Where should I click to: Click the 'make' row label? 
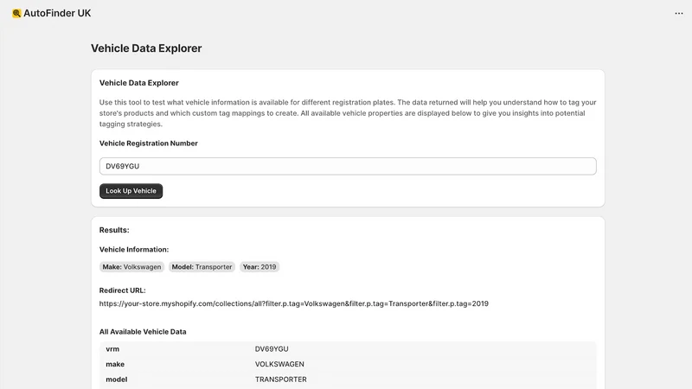115,364
